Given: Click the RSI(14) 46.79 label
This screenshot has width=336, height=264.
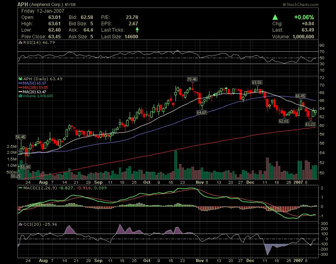Looking at the screenshot, I should click(39, 42).
